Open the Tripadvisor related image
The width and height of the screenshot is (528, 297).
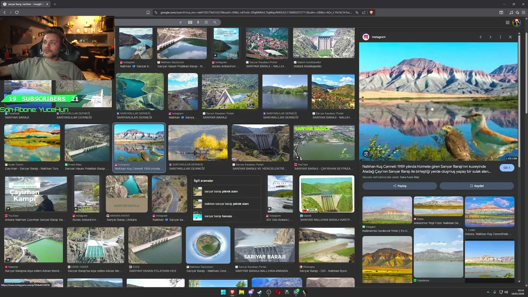(438, 253)
